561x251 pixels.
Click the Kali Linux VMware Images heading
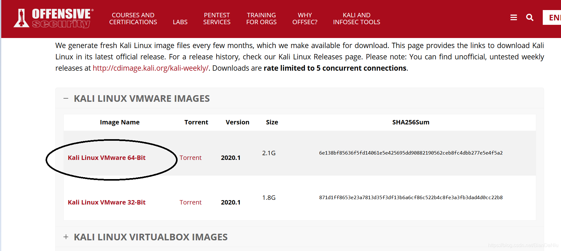pyautogui.click(x=142, y=99)
